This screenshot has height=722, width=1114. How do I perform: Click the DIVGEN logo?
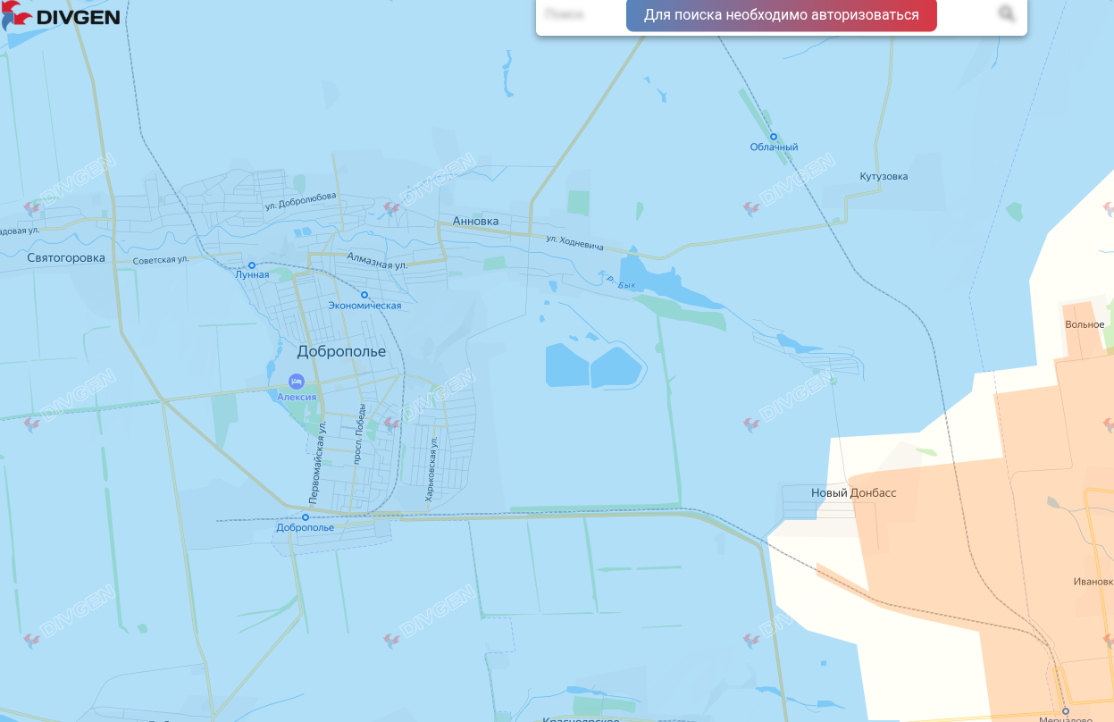click(60, 15)
